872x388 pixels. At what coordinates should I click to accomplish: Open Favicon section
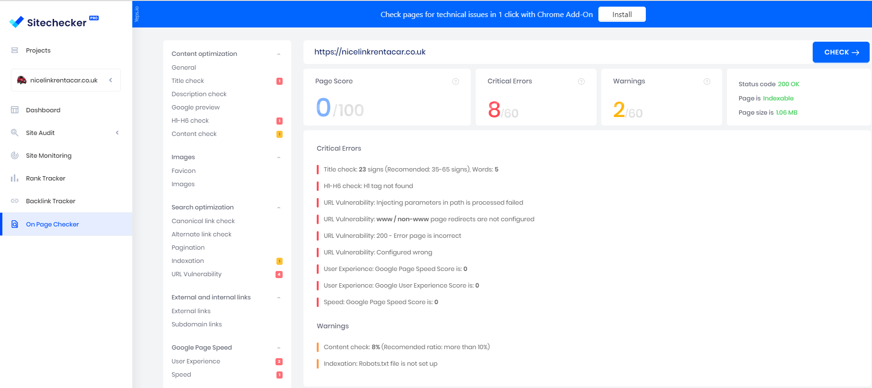pos(184,171)
